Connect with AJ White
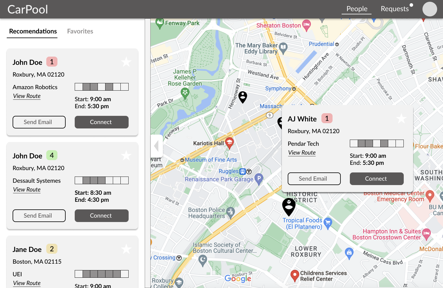Viewport: 443px width, 288px height. coord(377,179)
